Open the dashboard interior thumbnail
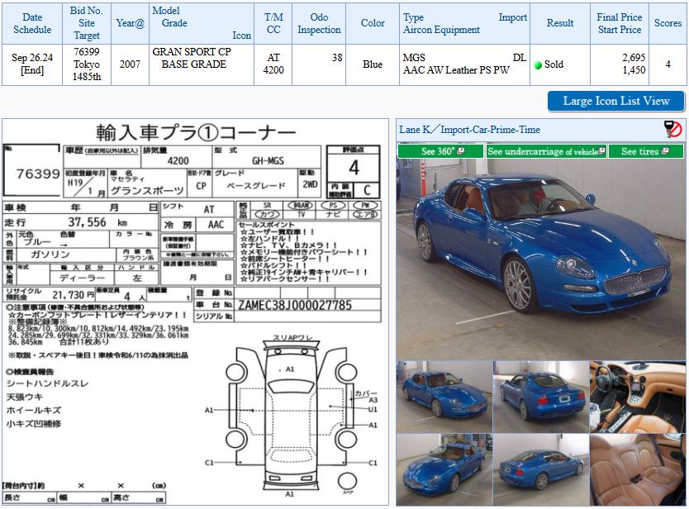Image resolution: width=689 pixels, height=509 pixels. 638,397
